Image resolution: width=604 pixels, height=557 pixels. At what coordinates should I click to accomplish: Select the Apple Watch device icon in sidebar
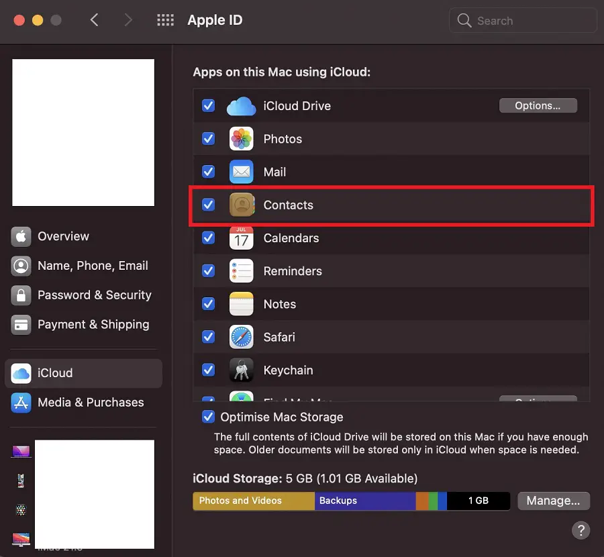[x=21, y=510]
